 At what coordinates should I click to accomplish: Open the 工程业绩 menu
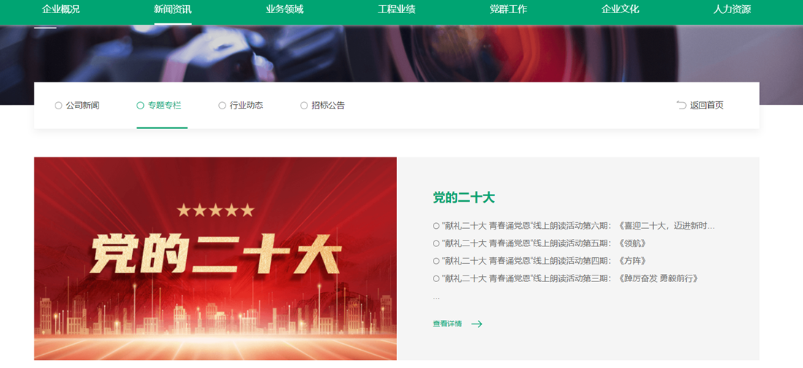(396, 9)
